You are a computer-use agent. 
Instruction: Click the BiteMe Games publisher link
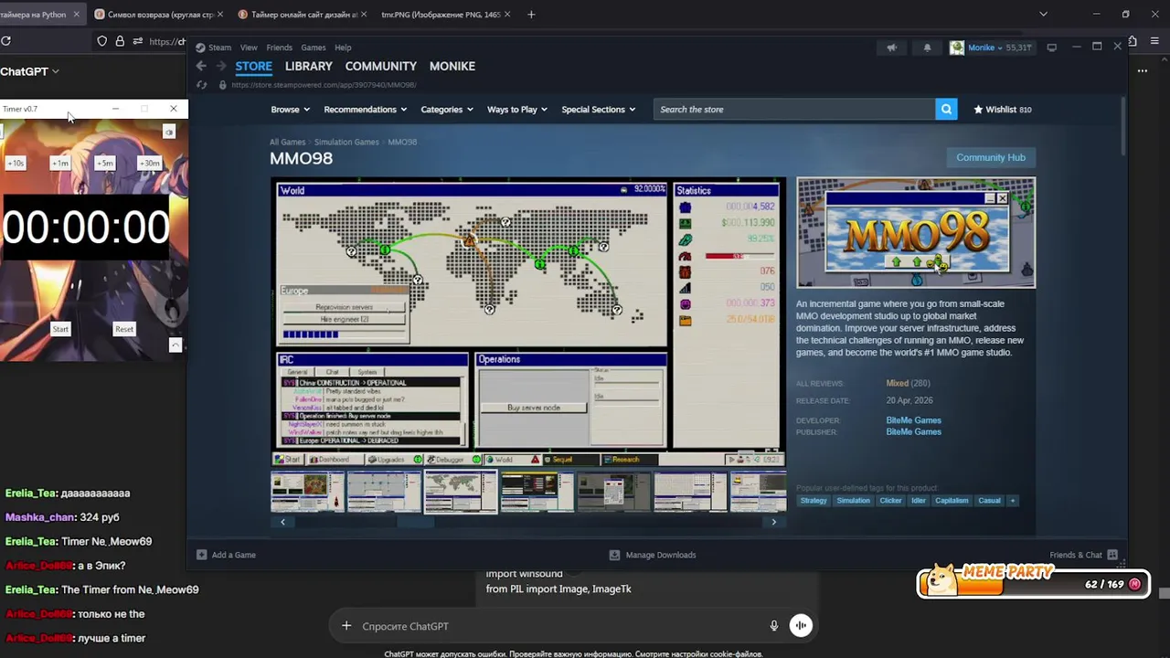913,431
